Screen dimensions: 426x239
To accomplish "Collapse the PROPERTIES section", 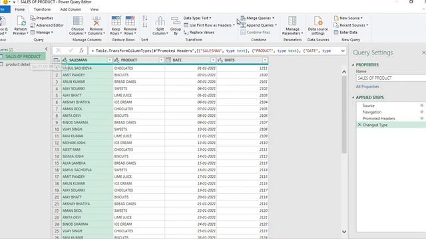I will coord(353,65).
